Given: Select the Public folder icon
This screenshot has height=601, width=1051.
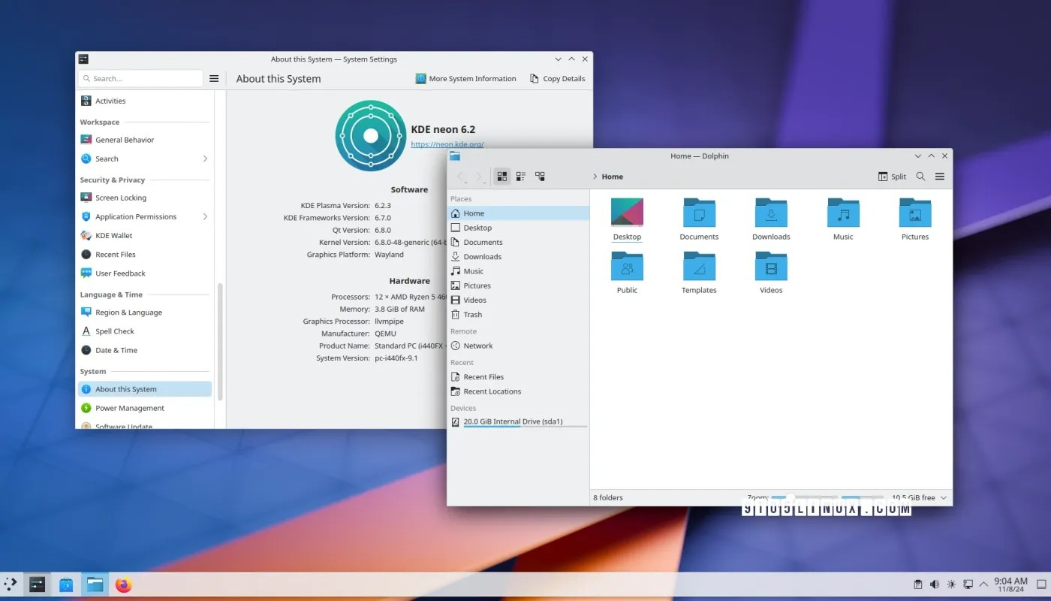Looking at the screenshot, I should [x=627, y=266].
